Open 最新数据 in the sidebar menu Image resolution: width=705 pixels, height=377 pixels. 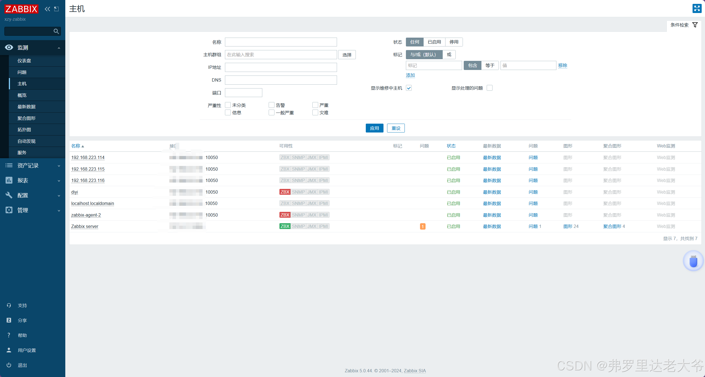tap(27, 107)
